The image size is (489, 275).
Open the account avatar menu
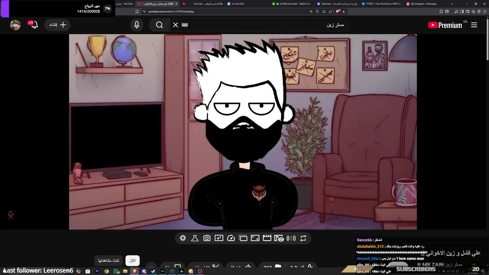pos(15,25)
